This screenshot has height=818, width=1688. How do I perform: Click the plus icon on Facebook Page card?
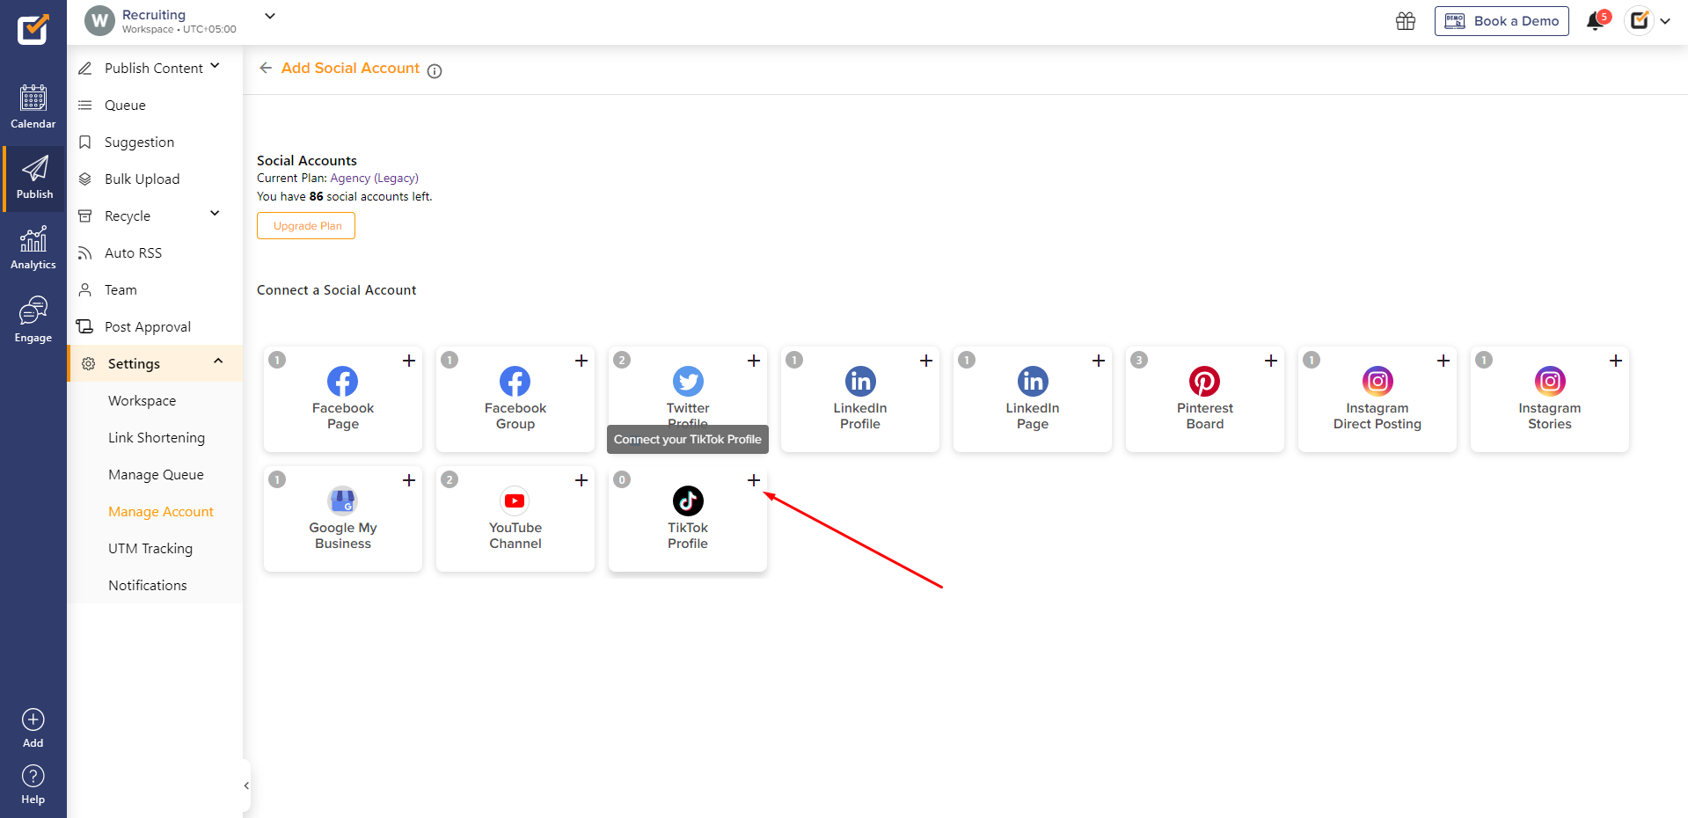click(x=409, y=361)
